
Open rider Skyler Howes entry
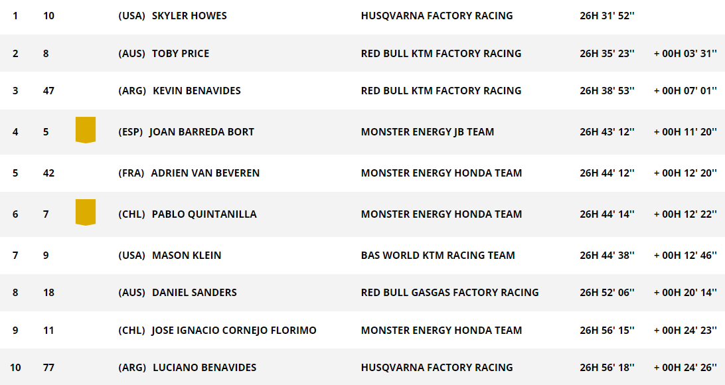[x=189, y=16]
